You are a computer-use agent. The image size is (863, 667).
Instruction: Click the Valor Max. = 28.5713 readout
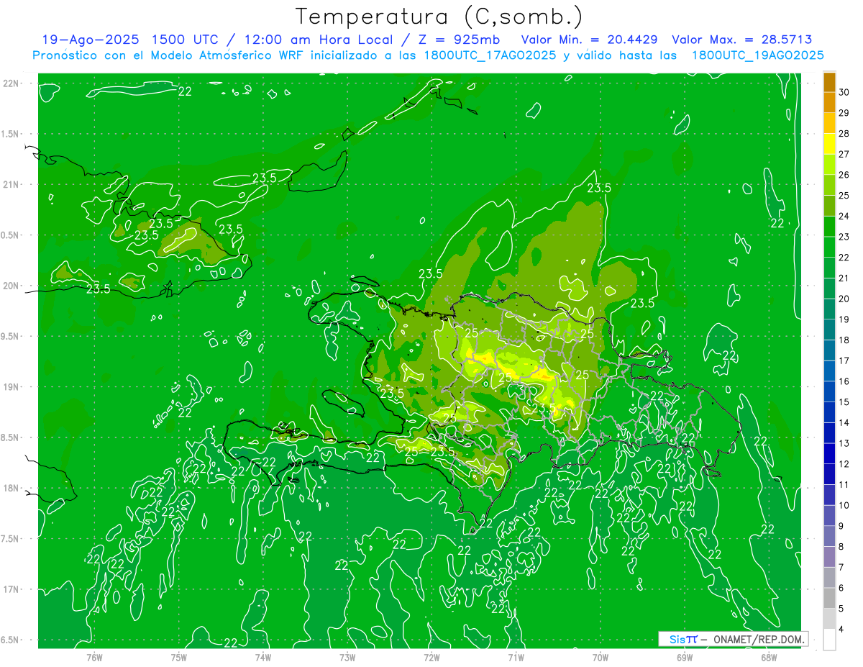coord(742,40)
